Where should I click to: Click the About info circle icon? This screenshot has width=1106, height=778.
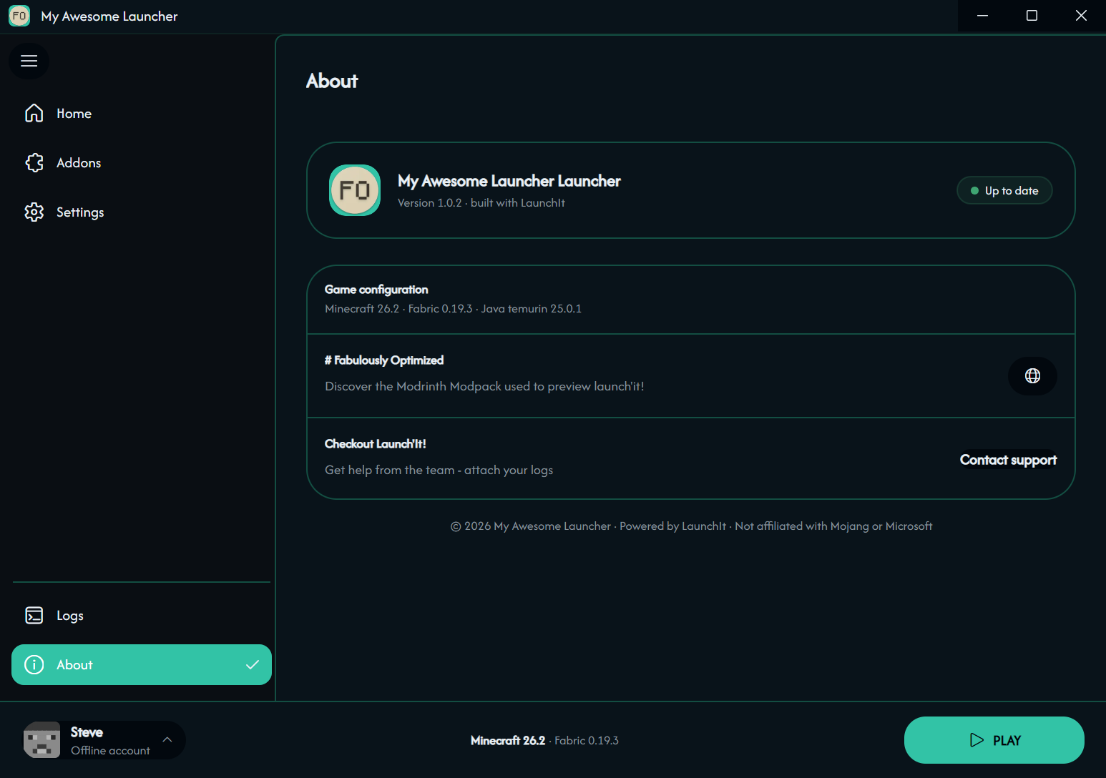tap(34, 665)
